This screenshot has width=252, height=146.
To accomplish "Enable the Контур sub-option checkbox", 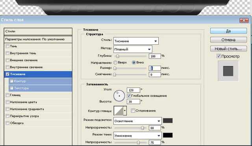I will click(x=11, y=81).
